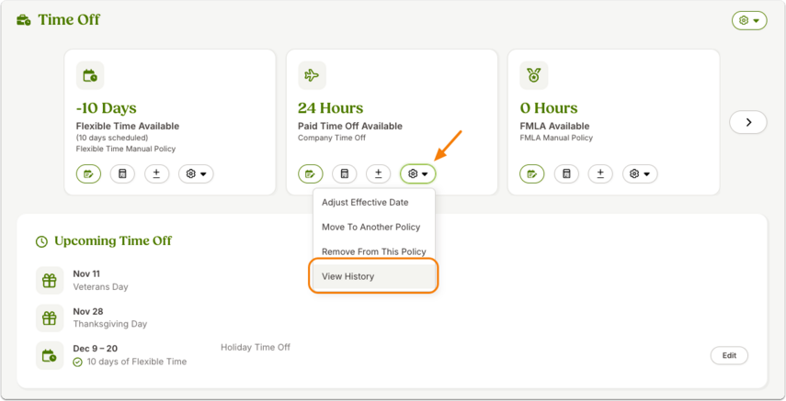The image size is (786, 401).
Task: Click the gift icon for Thanksgiving Day
Action: [x=50, y=317]
